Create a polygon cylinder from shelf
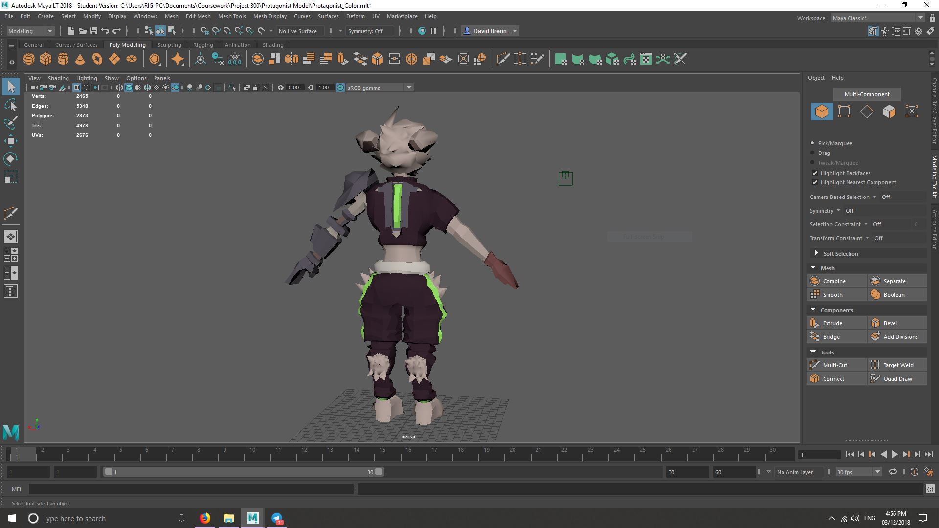This screenshot has height=528, width=939. [x=63, y=59]
